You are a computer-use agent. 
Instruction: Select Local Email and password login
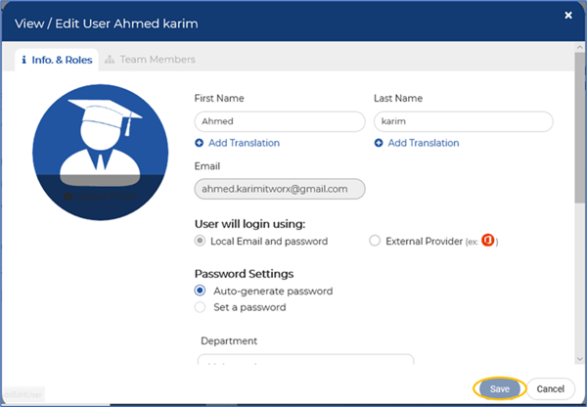[x=200, y=241]
